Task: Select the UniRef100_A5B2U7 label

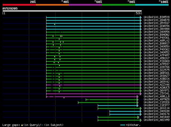Action: tap(157, 58)
